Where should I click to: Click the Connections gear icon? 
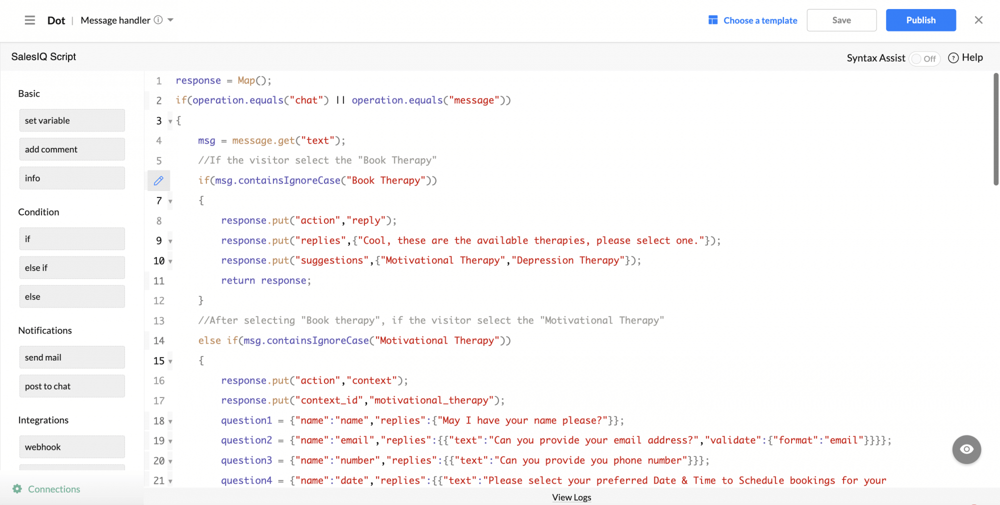[x=17, y=489]
